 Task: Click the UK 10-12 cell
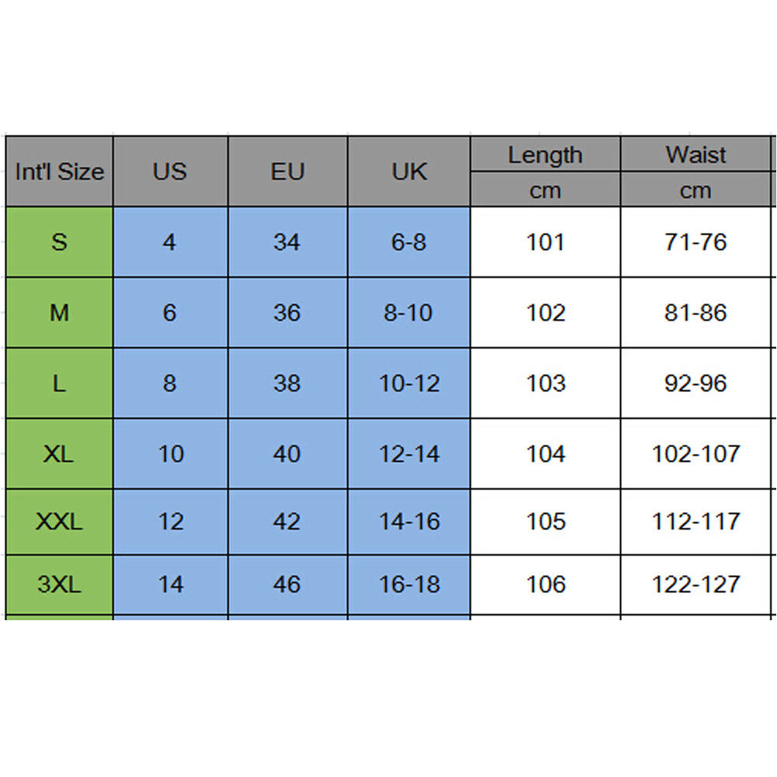[x=409, y=383]
